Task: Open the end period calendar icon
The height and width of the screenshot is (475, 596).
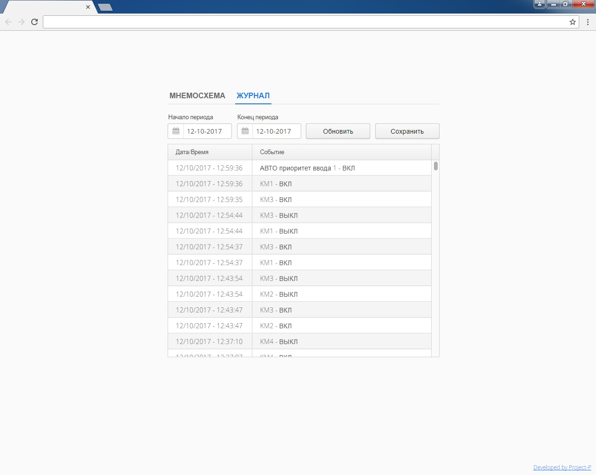Action: pos(245,131)
